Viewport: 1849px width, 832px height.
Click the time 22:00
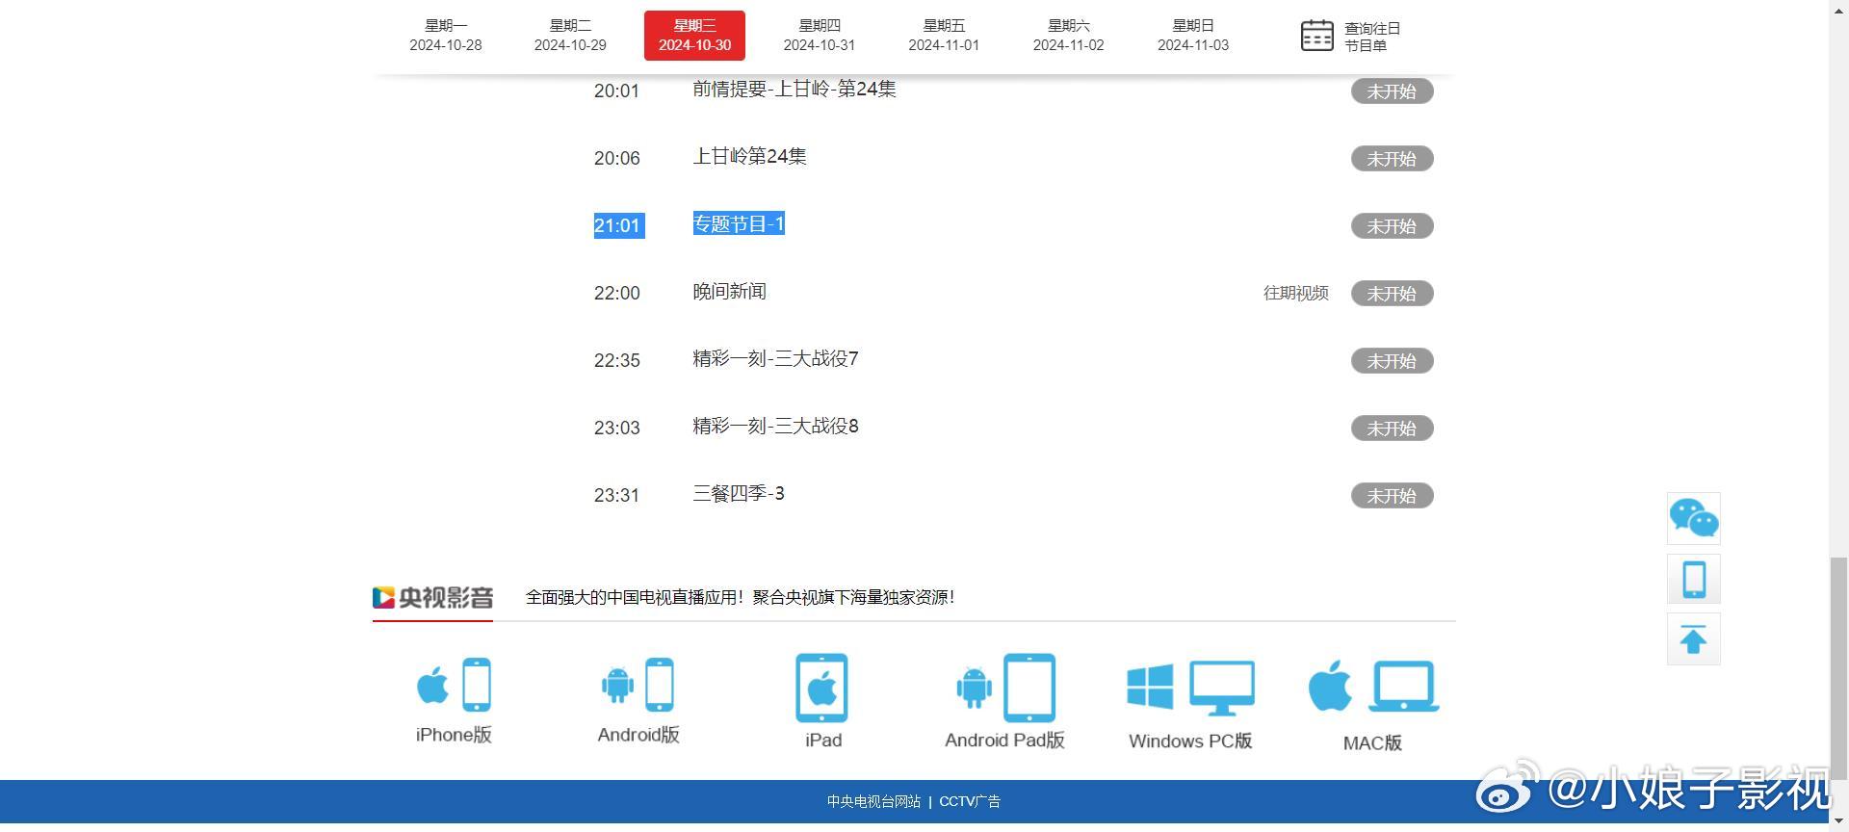[x=617, y=293]
